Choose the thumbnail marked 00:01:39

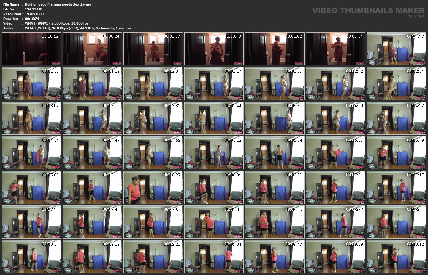31,83
